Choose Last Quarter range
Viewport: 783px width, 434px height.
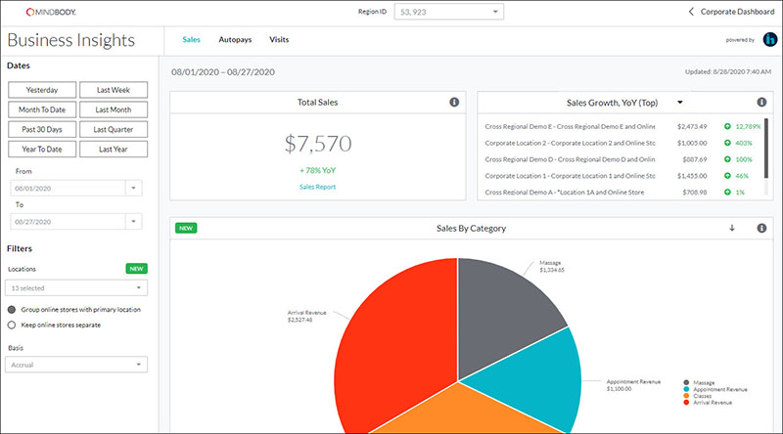click(114, 129)
